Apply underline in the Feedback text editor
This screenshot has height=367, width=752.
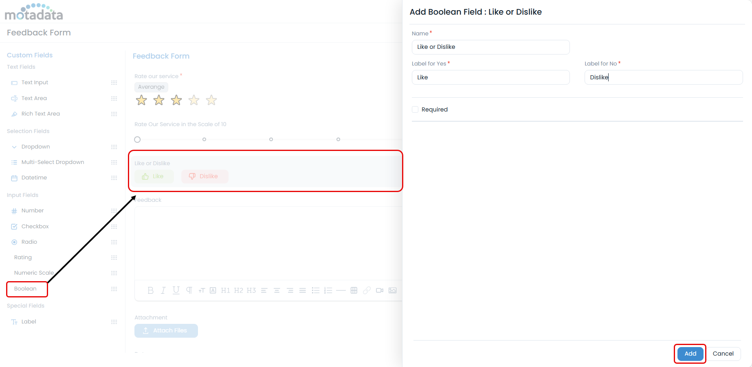tap(176, 290)
